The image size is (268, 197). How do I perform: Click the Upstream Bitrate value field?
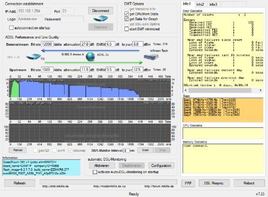pos(47,70)
